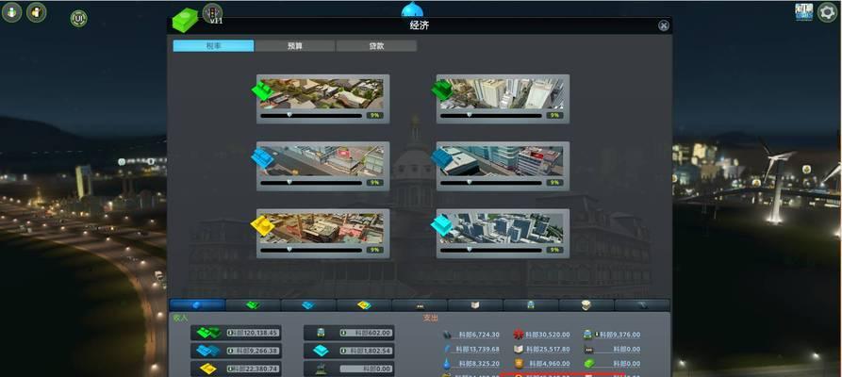Adjust the low-density residential tax slider

point(311,115)
